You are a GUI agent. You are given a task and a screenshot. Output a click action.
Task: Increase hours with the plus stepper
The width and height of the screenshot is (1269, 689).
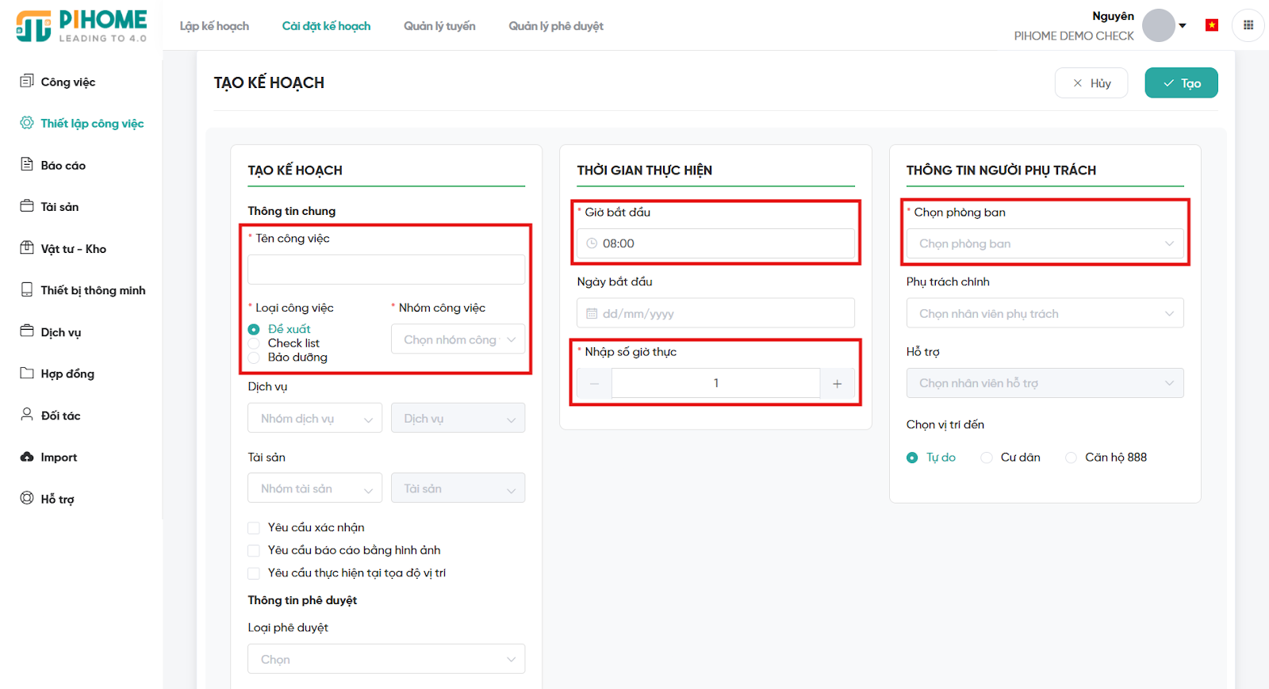[837, 384]
